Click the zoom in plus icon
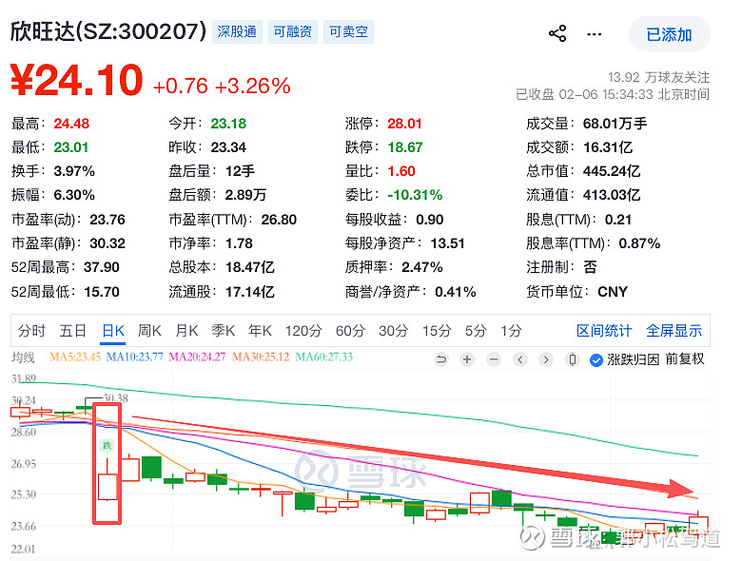 point(467,360)
